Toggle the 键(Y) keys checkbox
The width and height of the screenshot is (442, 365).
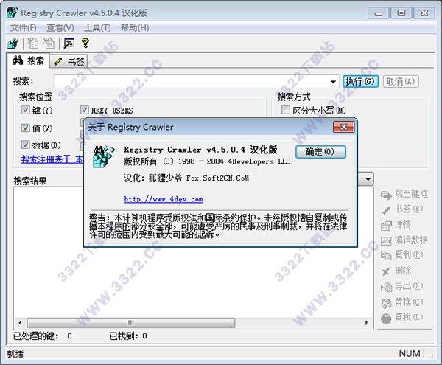[25, 110]
